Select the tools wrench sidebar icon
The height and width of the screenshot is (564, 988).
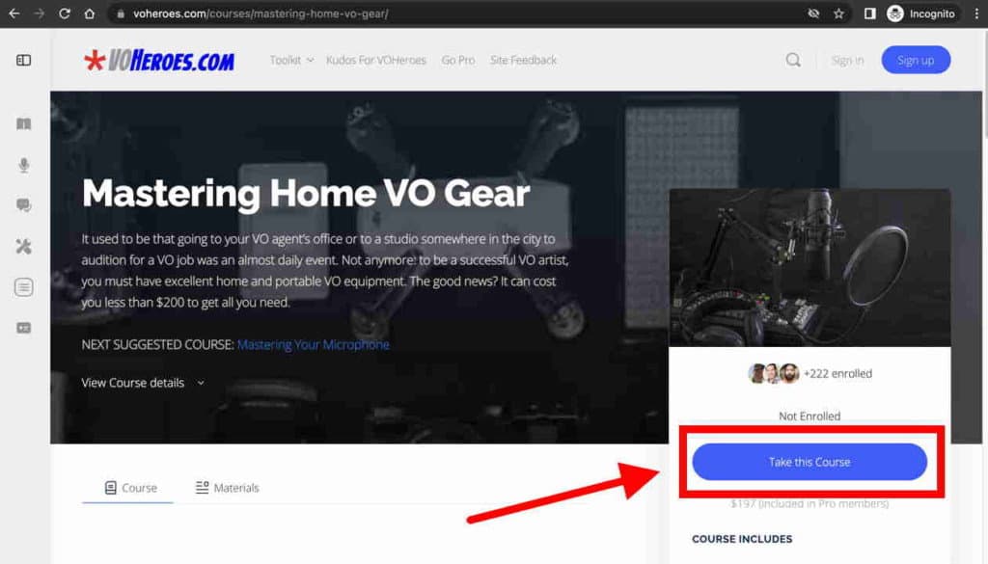tap(23, 246)
